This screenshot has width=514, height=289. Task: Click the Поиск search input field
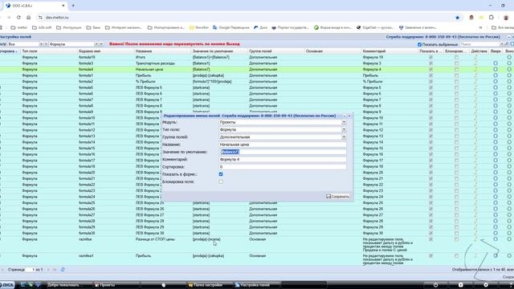pyautogui.click(x=480, y=44)
